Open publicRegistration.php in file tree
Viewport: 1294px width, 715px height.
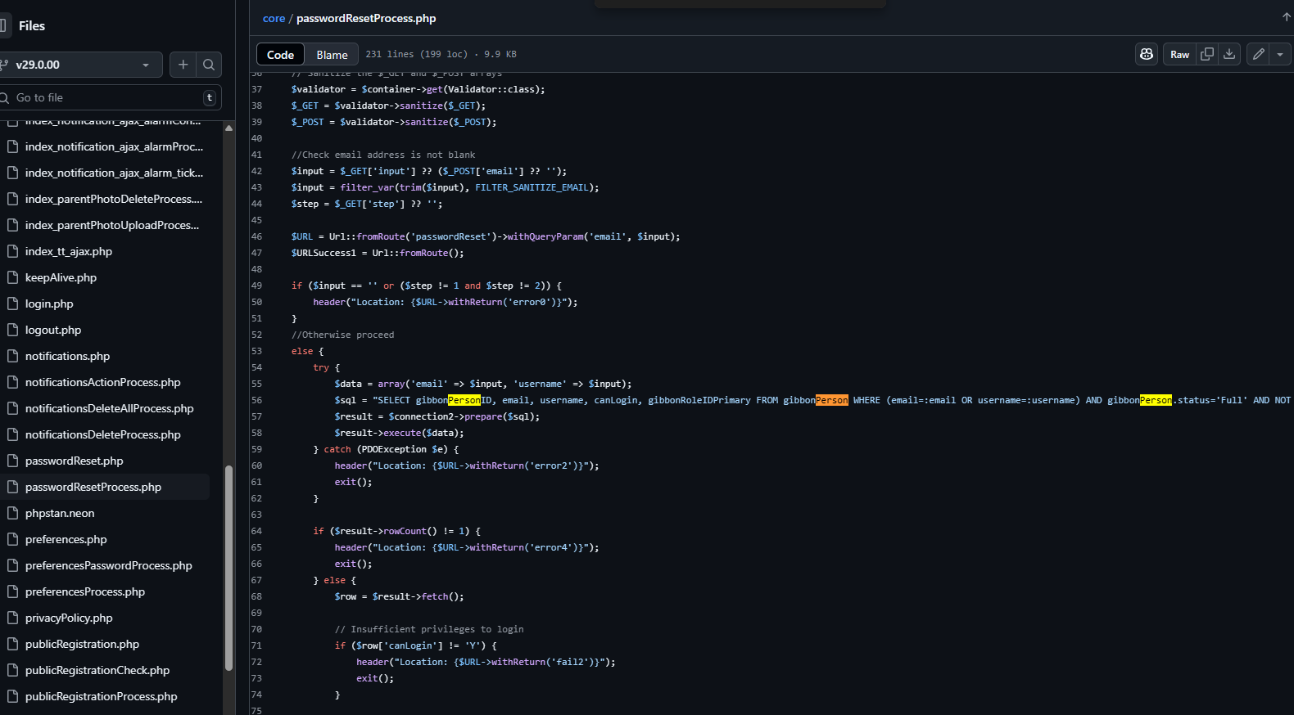[x=82, y=644]
